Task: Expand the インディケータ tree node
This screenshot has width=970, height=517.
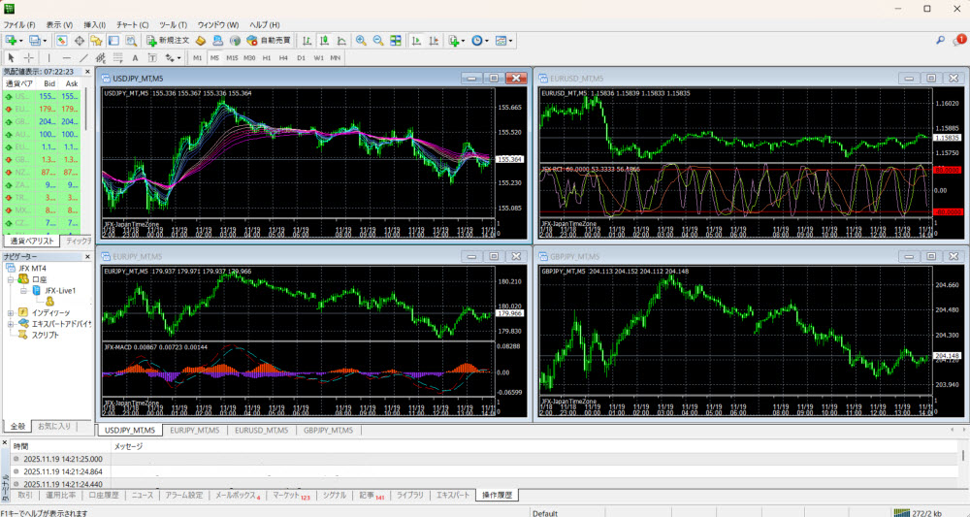Action: pyautogui.click(x=11, y=312)
